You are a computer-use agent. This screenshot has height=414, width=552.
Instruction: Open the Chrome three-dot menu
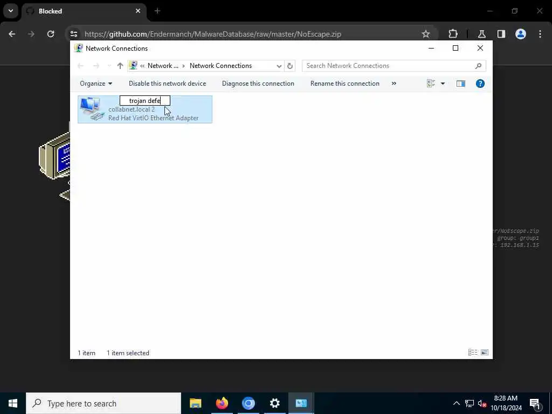pos(540,34)
